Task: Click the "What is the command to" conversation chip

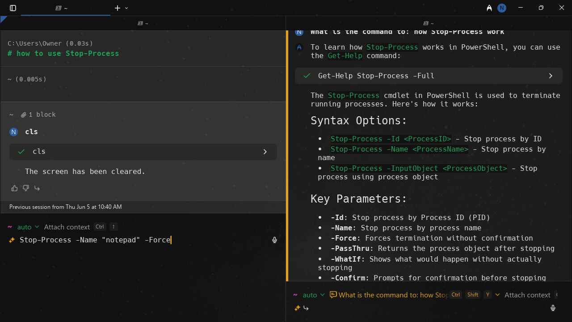Action: [389, 295]
